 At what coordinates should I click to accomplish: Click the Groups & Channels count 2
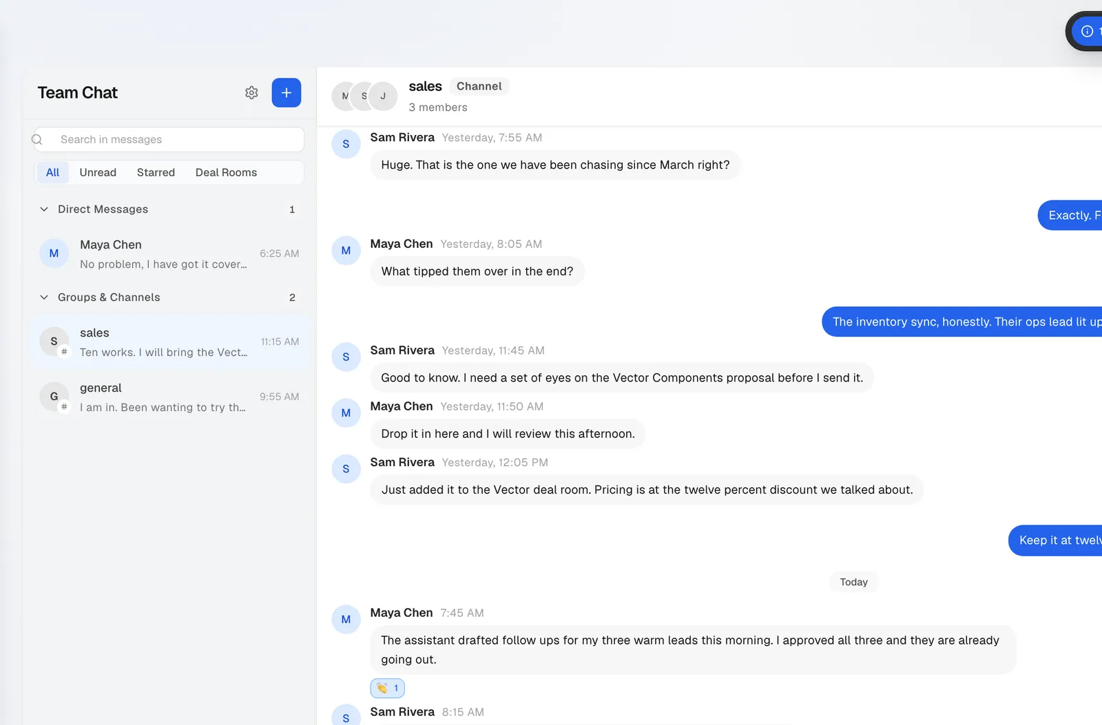[x=292, y=297]
